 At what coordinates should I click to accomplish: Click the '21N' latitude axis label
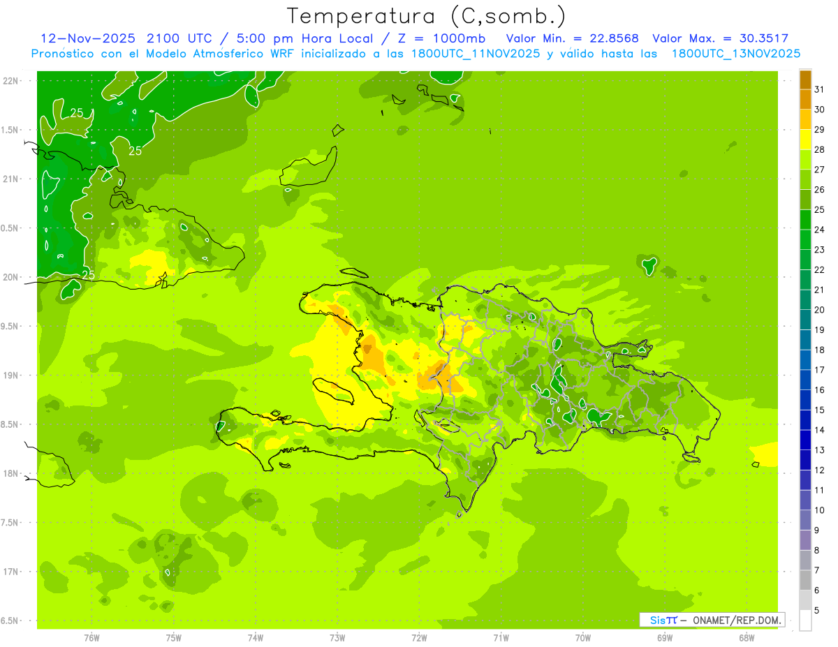point(10,179)
